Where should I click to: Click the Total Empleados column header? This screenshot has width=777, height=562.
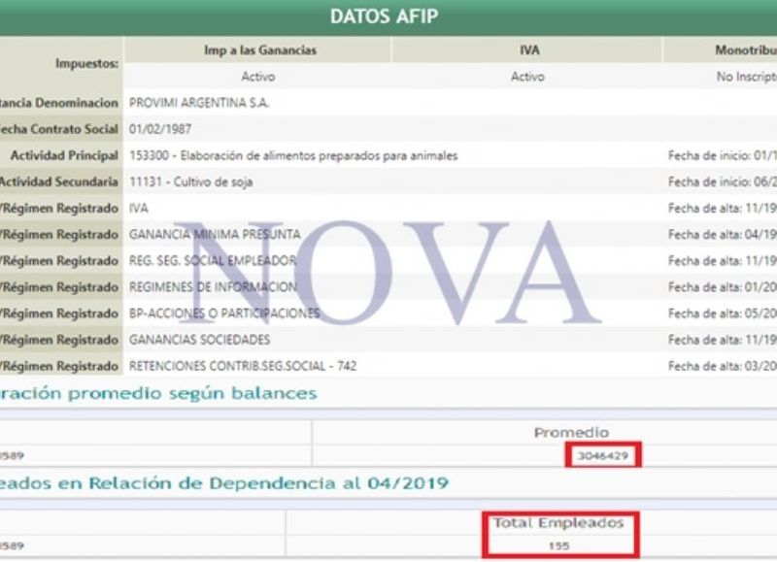click(x=558, y=523)
